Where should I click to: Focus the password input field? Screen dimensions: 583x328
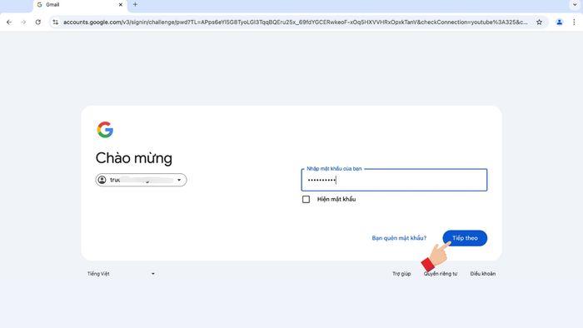394,180
